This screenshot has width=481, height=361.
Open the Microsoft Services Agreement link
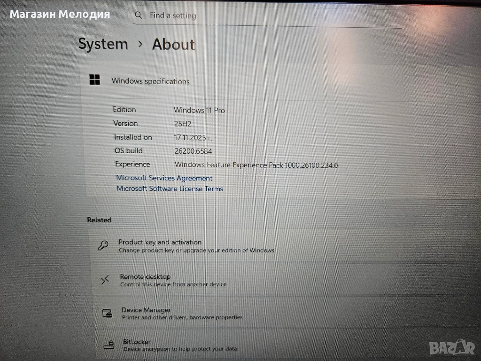(164, 178)
